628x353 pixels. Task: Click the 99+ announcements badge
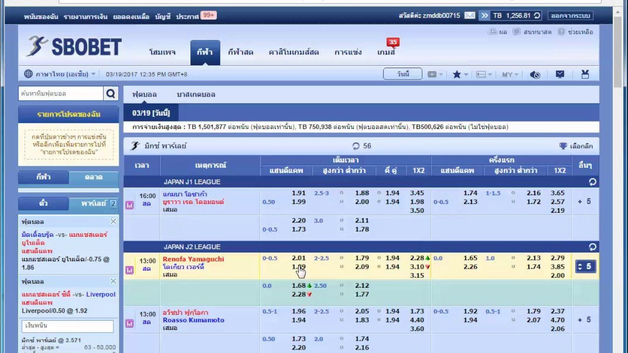[209, 15]
